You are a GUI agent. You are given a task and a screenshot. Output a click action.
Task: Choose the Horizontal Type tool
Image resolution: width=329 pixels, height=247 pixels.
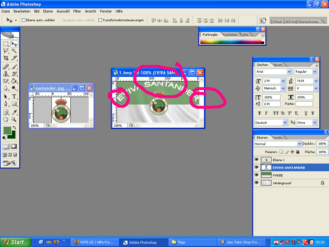tap(14, 96)
